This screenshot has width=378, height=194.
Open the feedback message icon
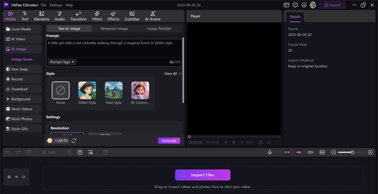click(x=295, y=5)
